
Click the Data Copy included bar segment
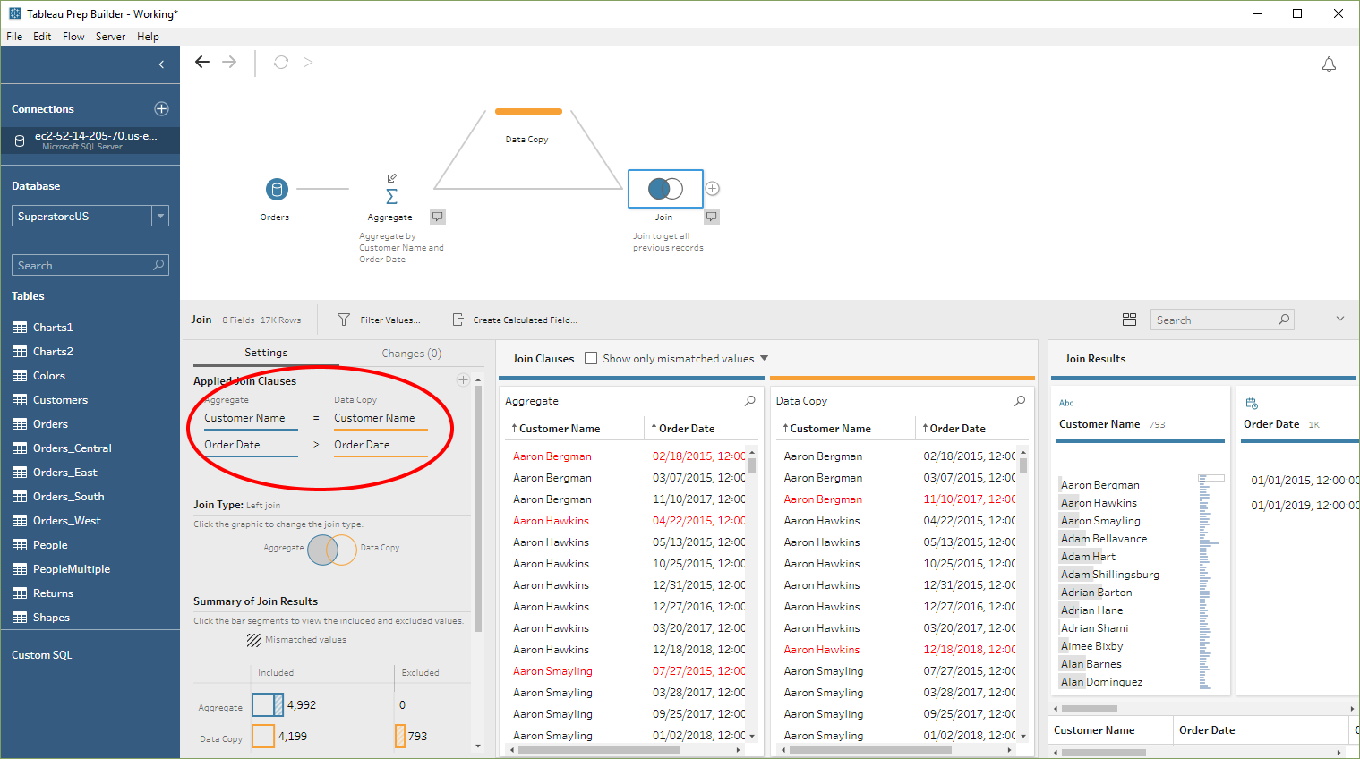263,736
